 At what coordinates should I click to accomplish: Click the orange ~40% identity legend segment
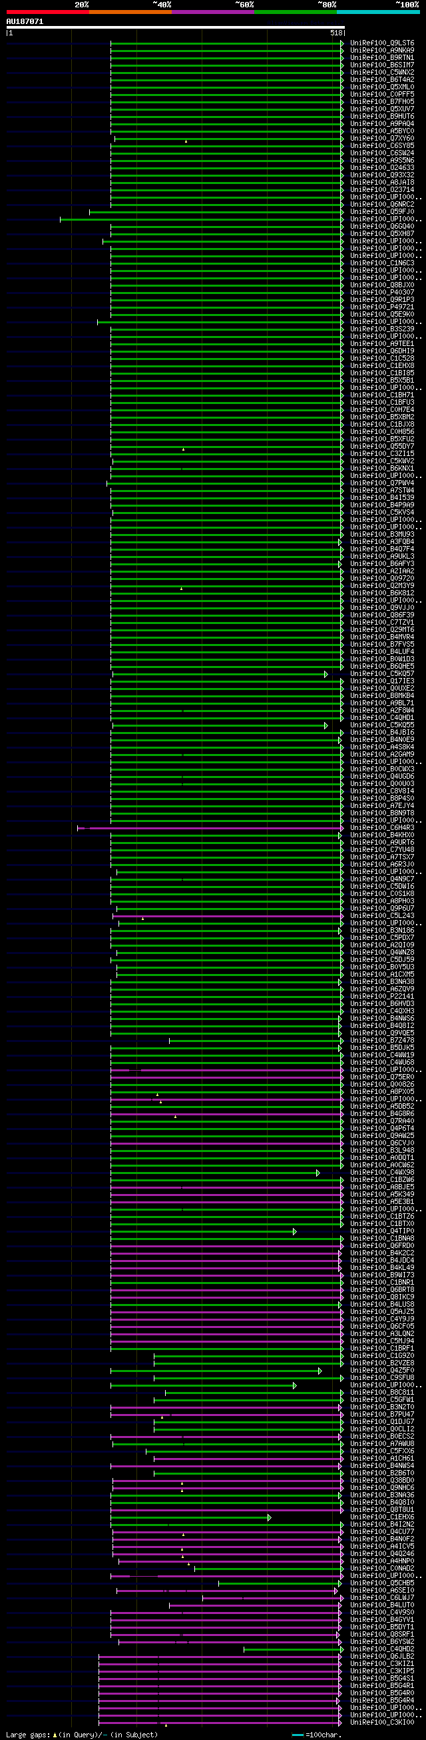(130, 11)
